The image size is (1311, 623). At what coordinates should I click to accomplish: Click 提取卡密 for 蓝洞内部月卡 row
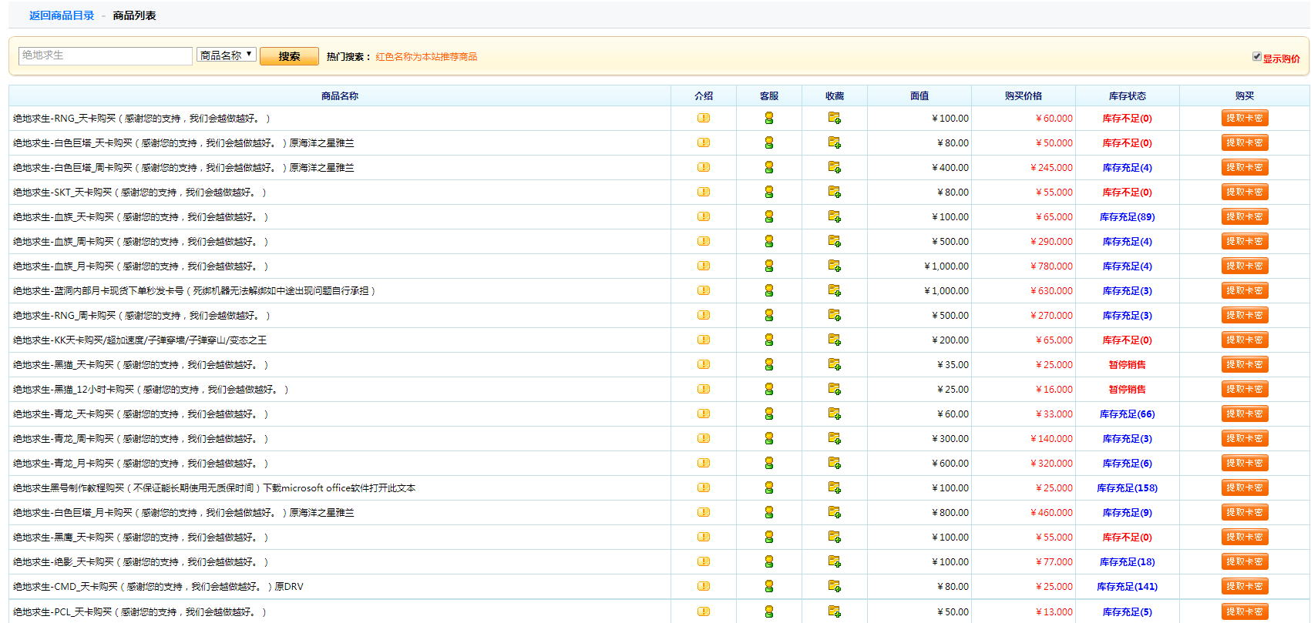1245,290
